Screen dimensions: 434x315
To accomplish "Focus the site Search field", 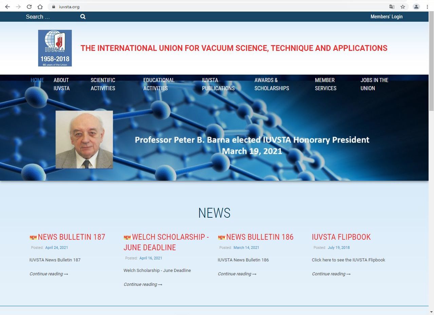I will pyautogui.click(x=51, y=17).
